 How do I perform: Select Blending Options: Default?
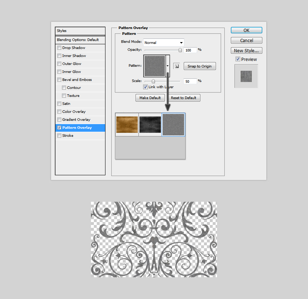pyautogui.click(x=80, y=40)
